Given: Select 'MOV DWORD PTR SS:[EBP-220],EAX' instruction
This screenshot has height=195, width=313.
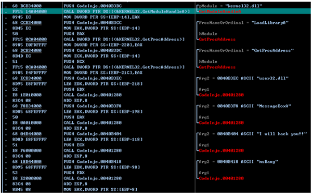Looking at the screenshot, I should click(x=103, y=45).
